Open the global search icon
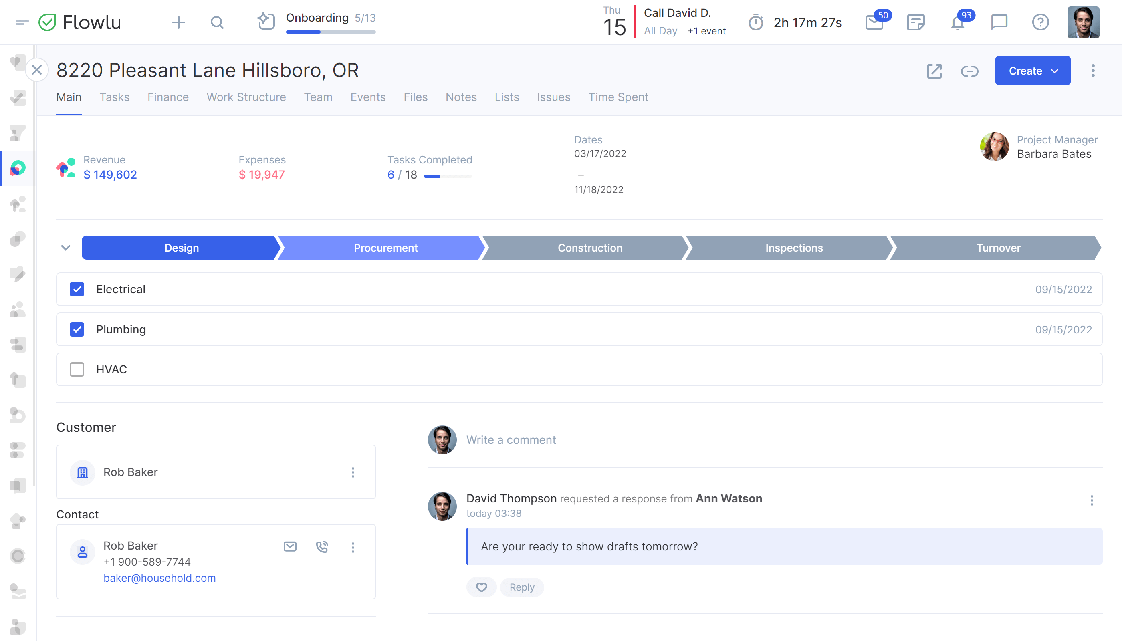 point(218,22)
